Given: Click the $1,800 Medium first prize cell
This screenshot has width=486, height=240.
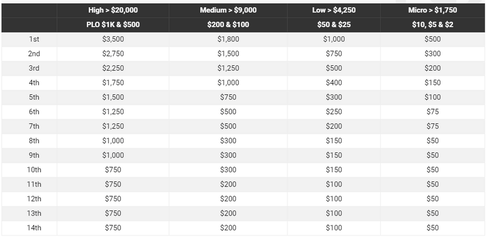Looking at the screenshot, I should (x=228, y=39).
